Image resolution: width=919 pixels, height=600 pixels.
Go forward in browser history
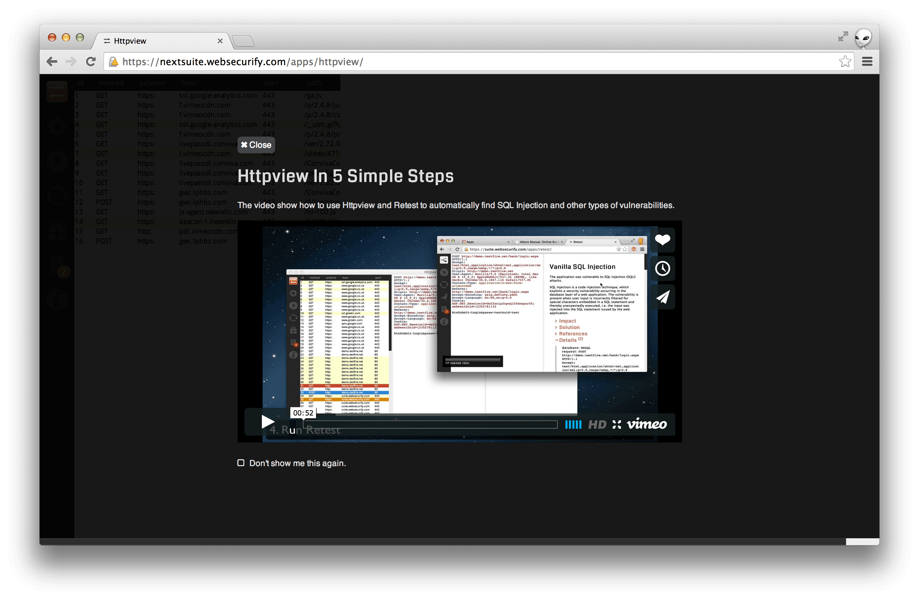point(71,62)
